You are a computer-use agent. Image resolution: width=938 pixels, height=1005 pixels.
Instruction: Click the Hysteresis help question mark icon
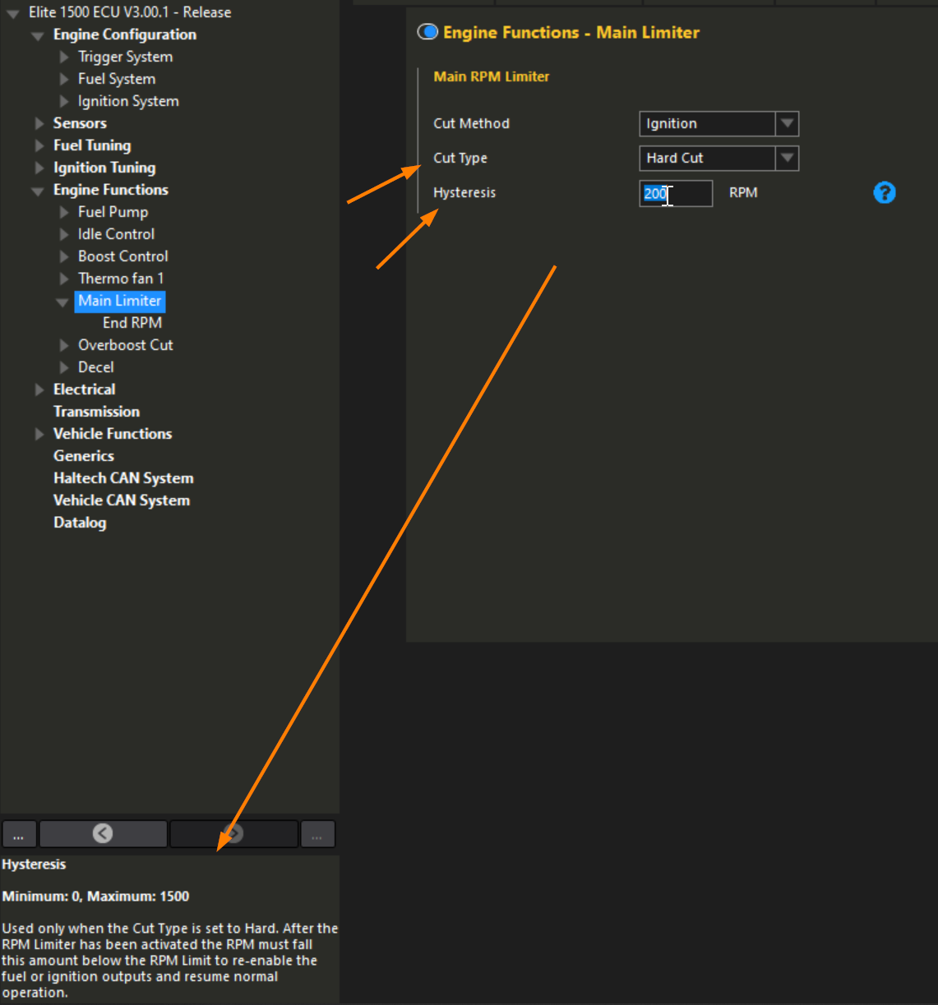coord(884,192)
